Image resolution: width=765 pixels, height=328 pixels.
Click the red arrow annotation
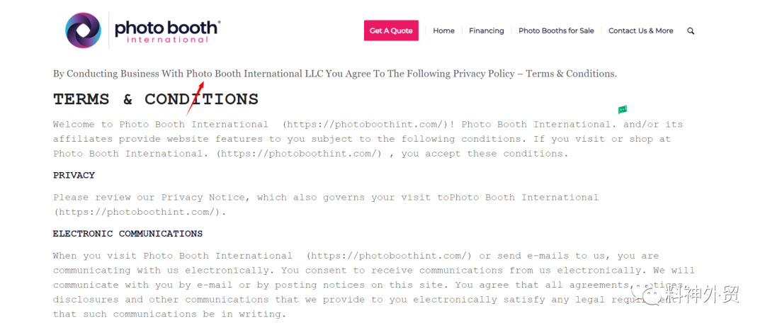pyautogui.click(x=195, y=98)
